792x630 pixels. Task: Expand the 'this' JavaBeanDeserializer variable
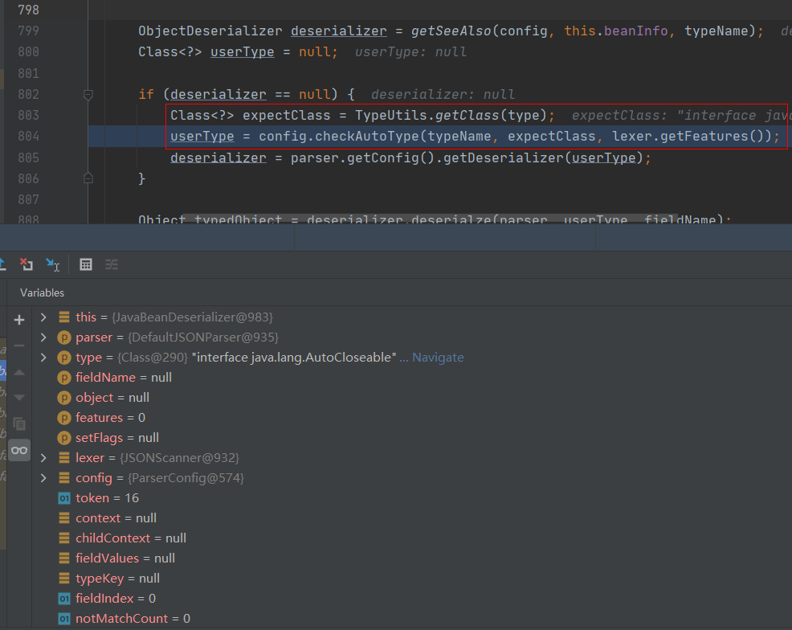coord(43,317)
